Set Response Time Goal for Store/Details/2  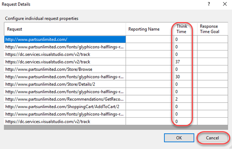tap(212, 84)
